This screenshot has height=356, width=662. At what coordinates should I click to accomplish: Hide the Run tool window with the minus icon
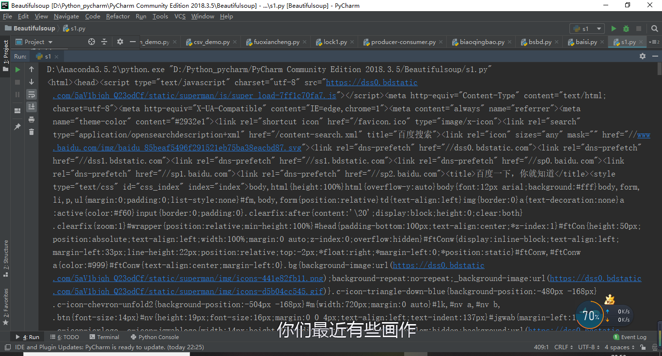coord(655,56)
